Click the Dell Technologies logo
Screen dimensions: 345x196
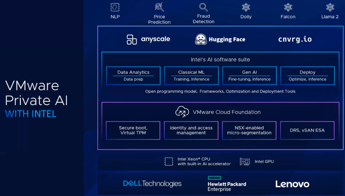pos(152,184)
